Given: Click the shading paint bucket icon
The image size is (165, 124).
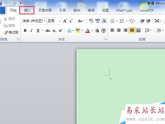Looking at the screenshot, I should click(x=158, y=30).
